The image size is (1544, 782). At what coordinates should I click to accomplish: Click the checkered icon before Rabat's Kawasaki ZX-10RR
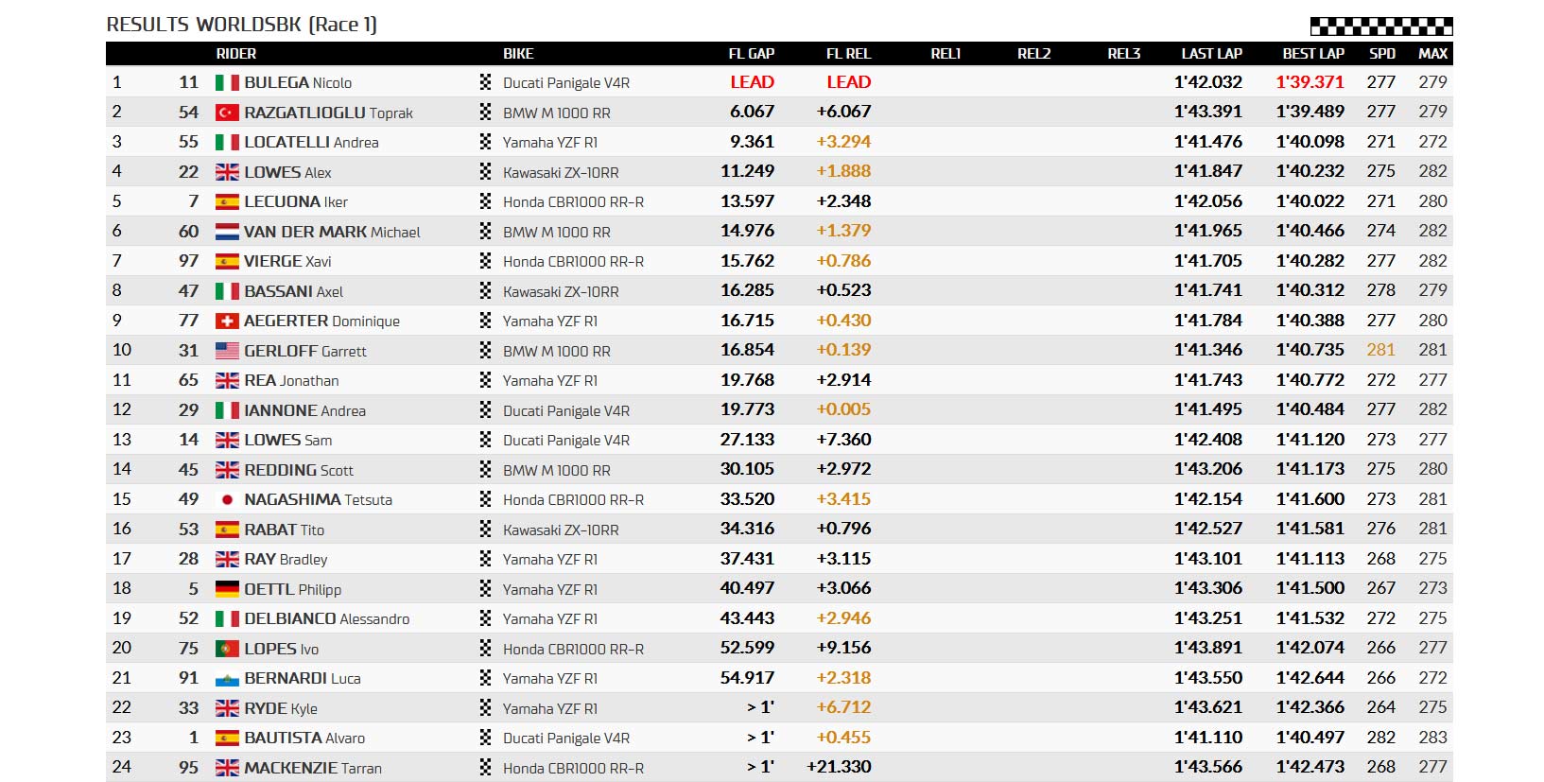[x=485, y=530]
